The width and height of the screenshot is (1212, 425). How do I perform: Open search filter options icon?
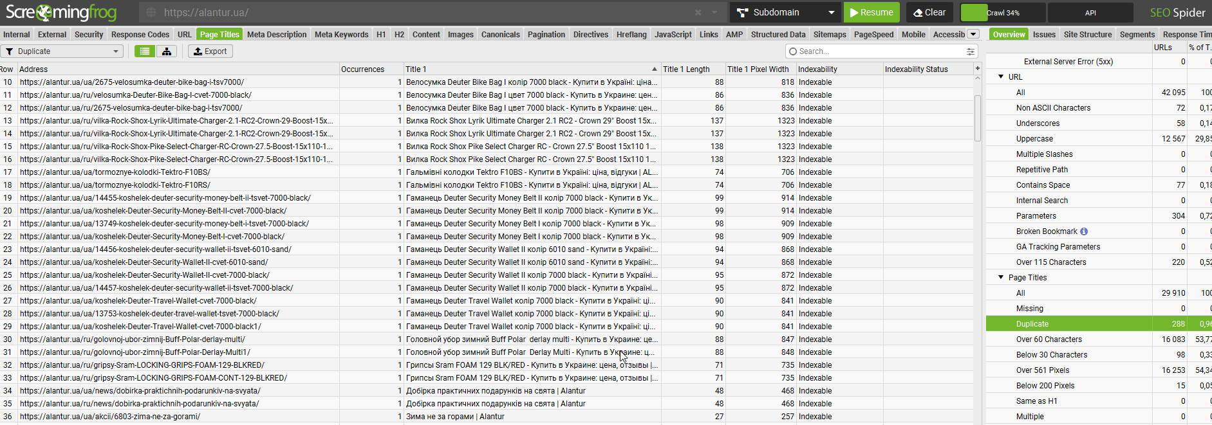point(970,51)
